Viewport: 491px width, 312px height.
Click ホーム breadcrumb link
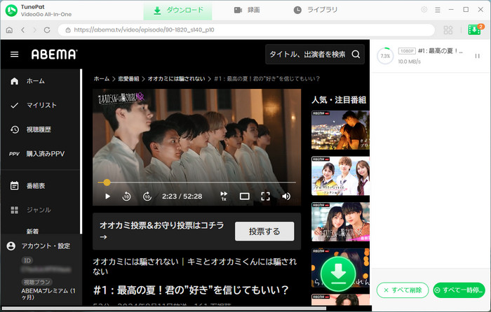click(102, 79)
